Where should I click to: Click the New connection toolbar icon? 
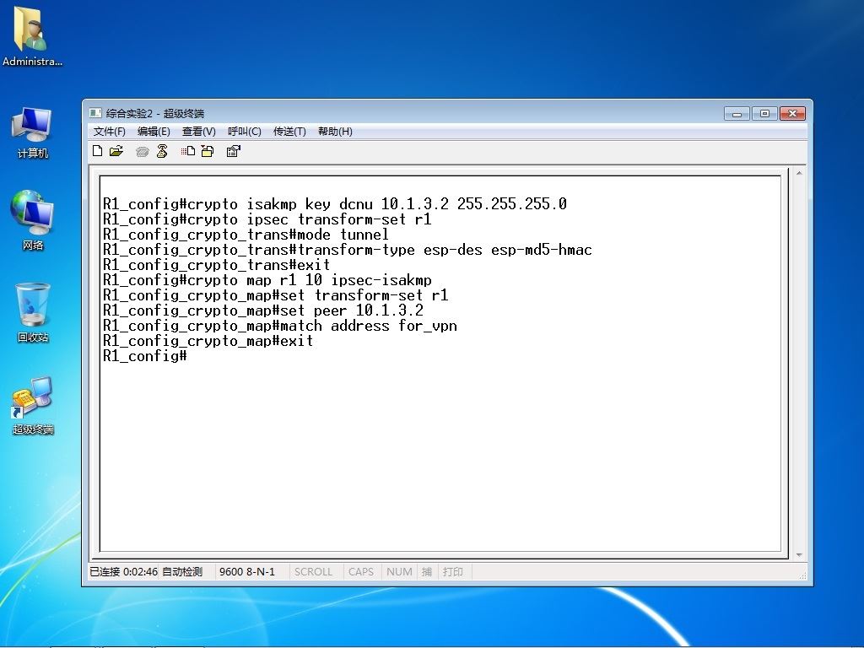(x=98, y=151)
